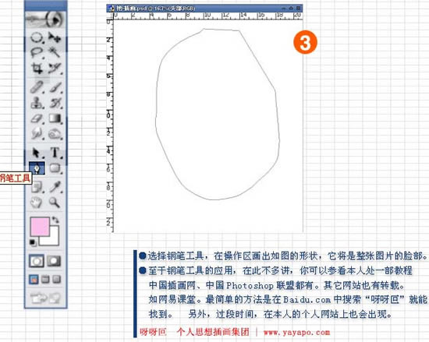429x342 pixels.
Task: Select the Clone Stamp tool
Action: (37, 103)
